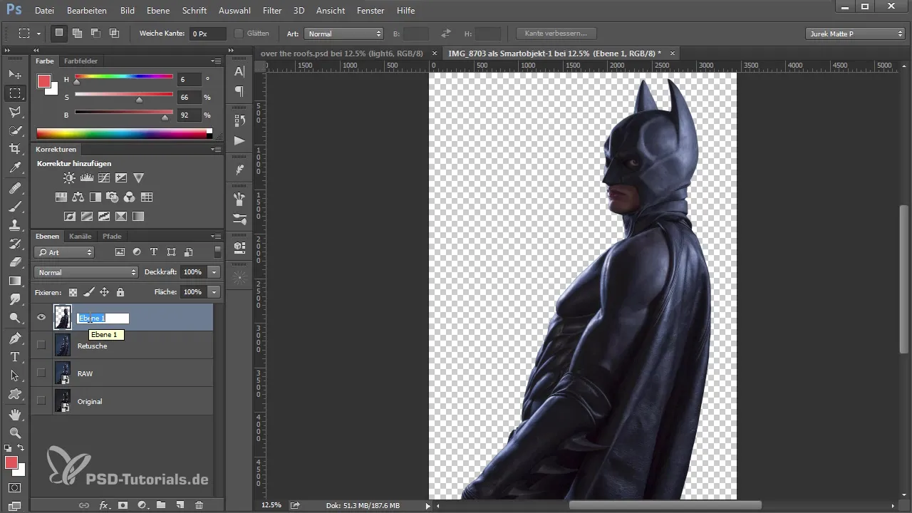
Task: Open the Deckkraft opacity dropdown arrow
Action: pyautogui.click(x=214, y=272)
